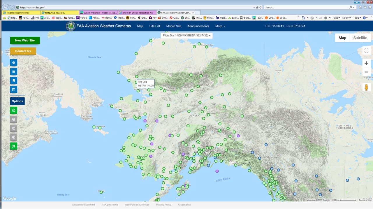Open the Toyo favorites bookmark
Image resolution: width=373 pixels, height=209 pixels.
pyautogui.click(x=258, y=18)
